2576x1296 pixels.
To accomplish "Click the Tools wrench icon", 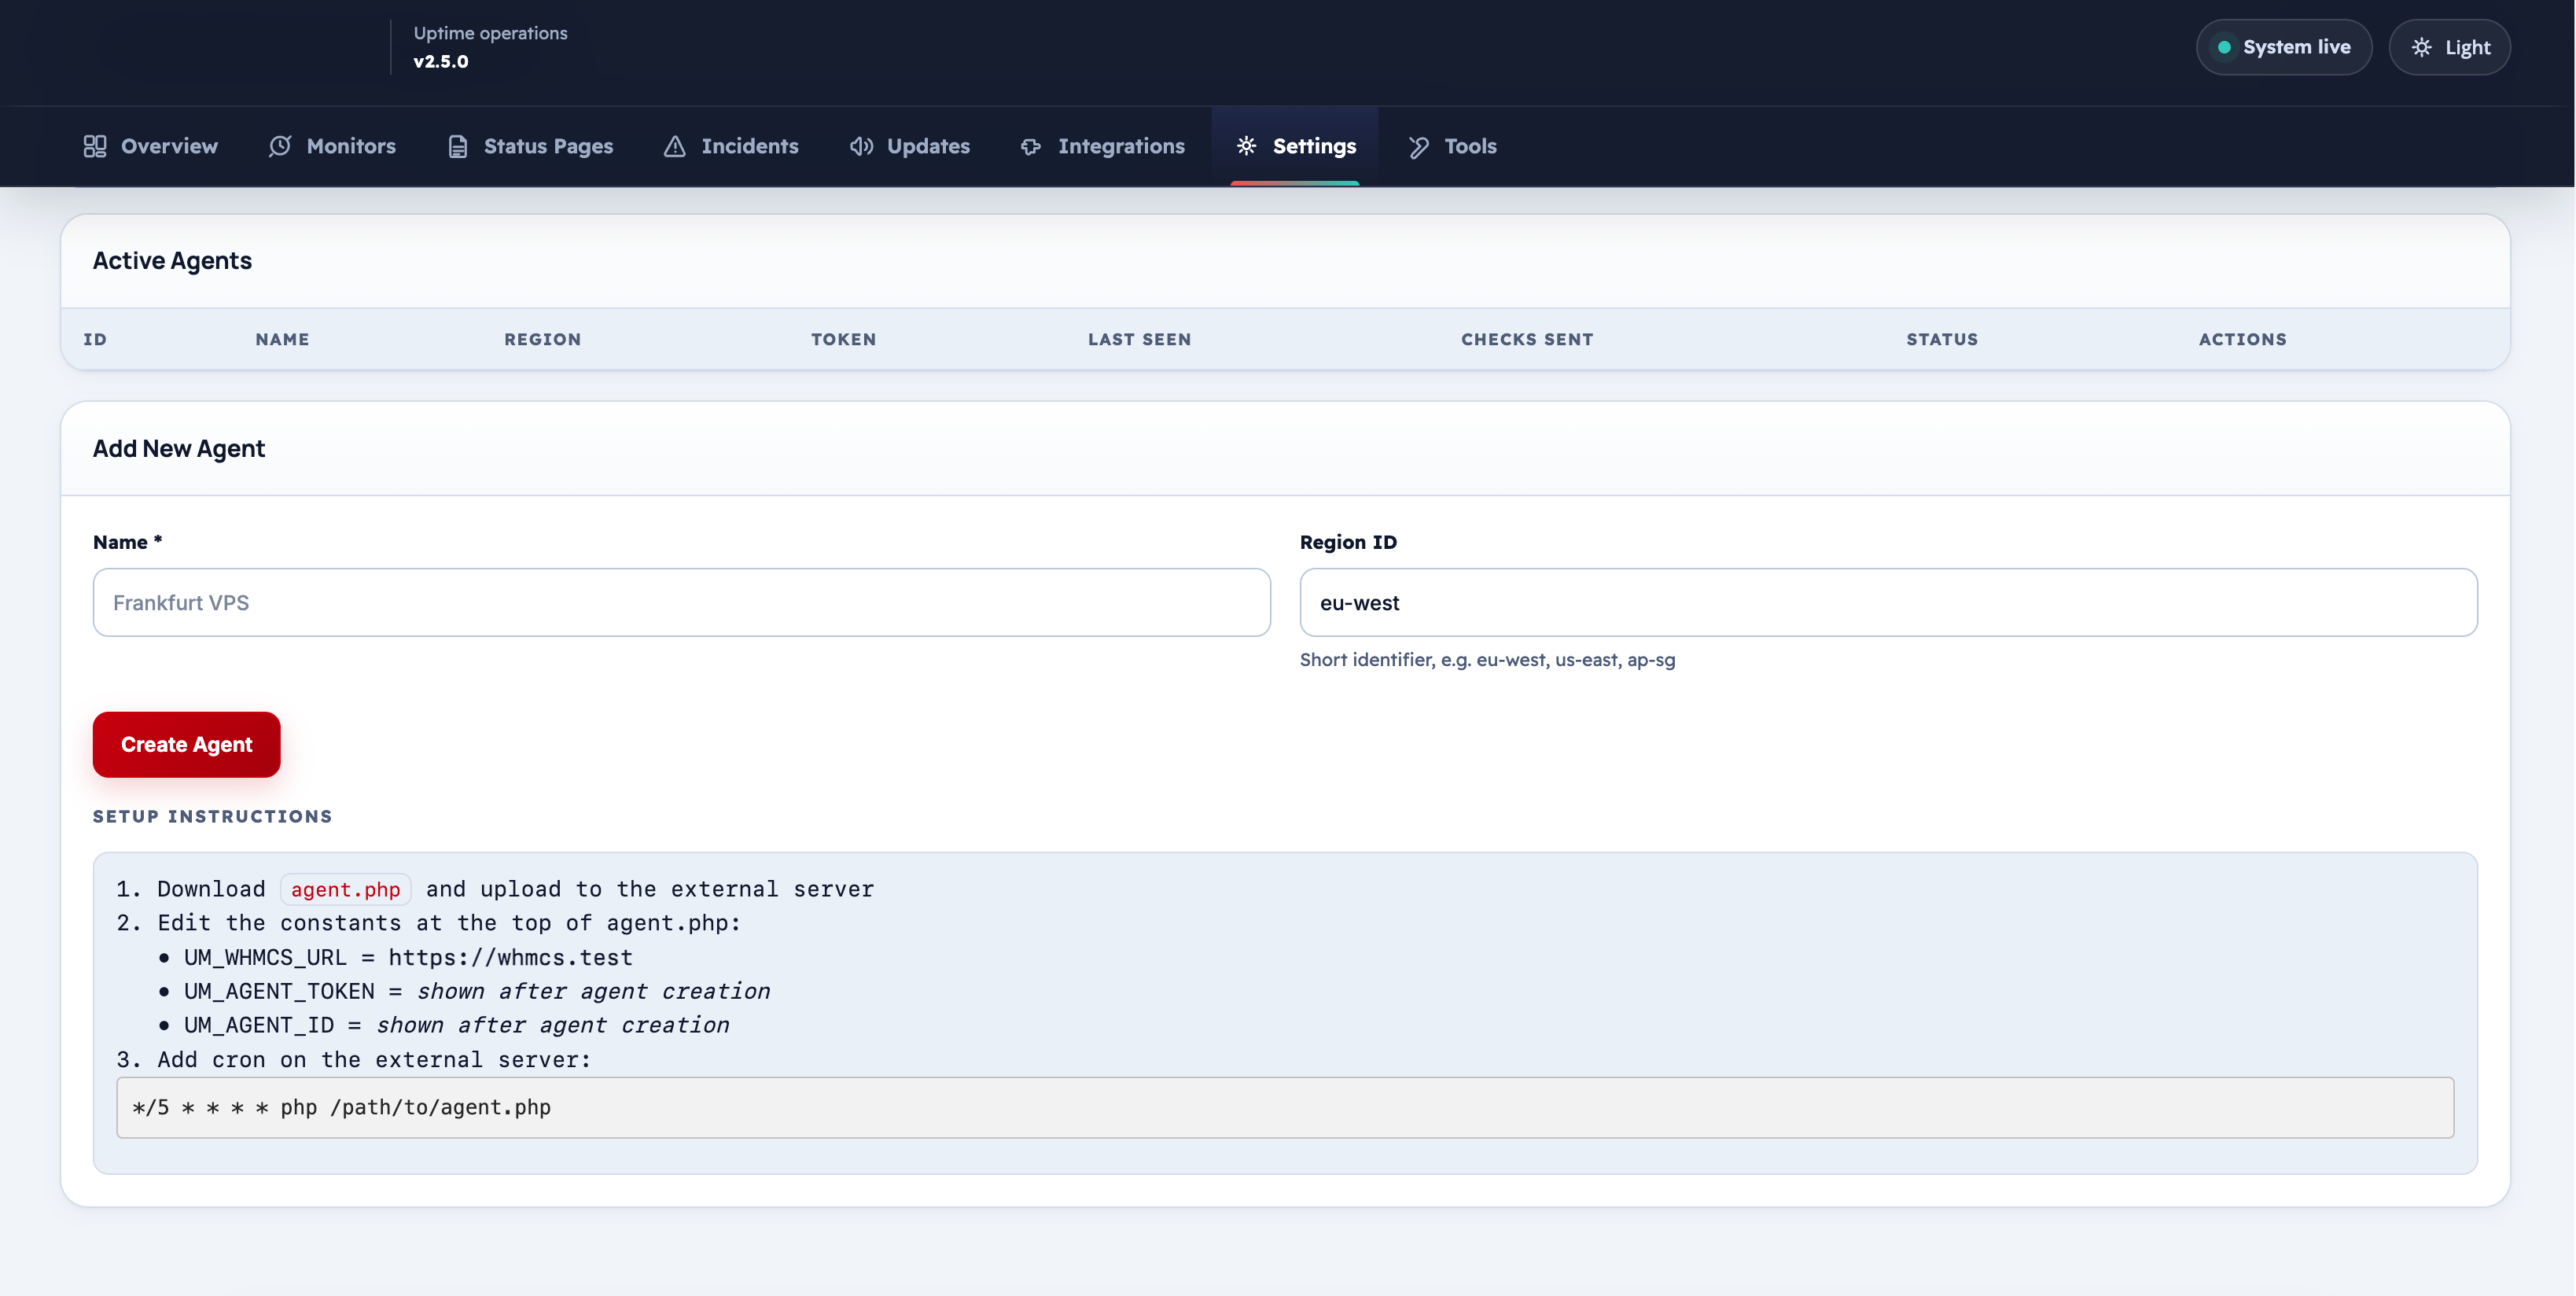I will [x=1418, y=146].
